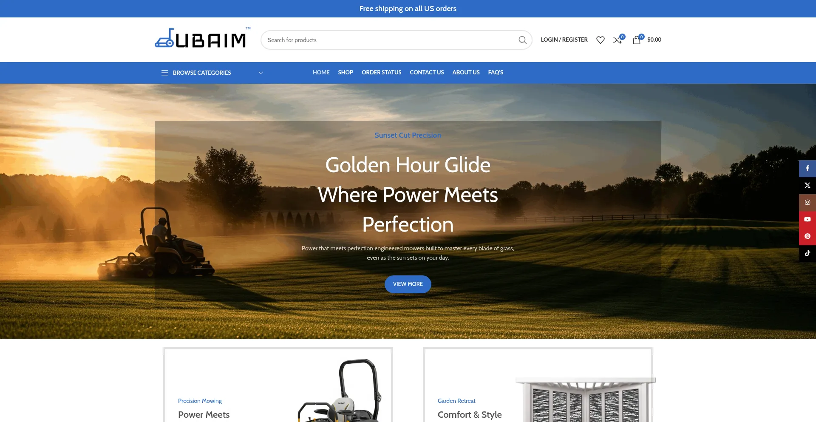This screenshot has width=816, height=422.
Task: Focus the Search for products field
Action: point(387,40)
